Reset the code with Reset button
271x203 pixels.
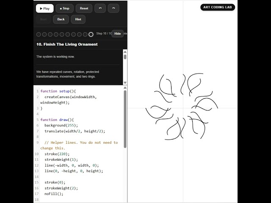(x=84, y=8)
